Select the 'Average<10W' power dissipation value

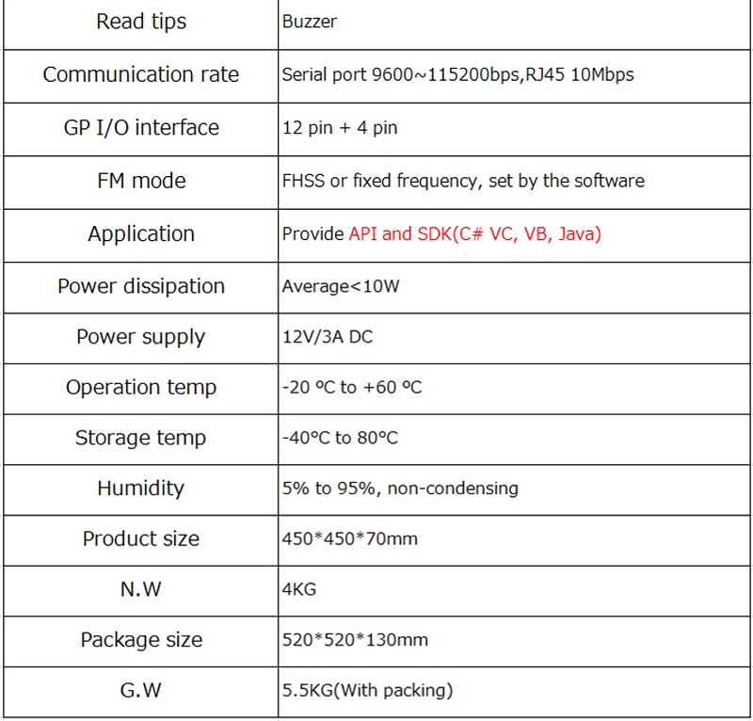point(341,286)
